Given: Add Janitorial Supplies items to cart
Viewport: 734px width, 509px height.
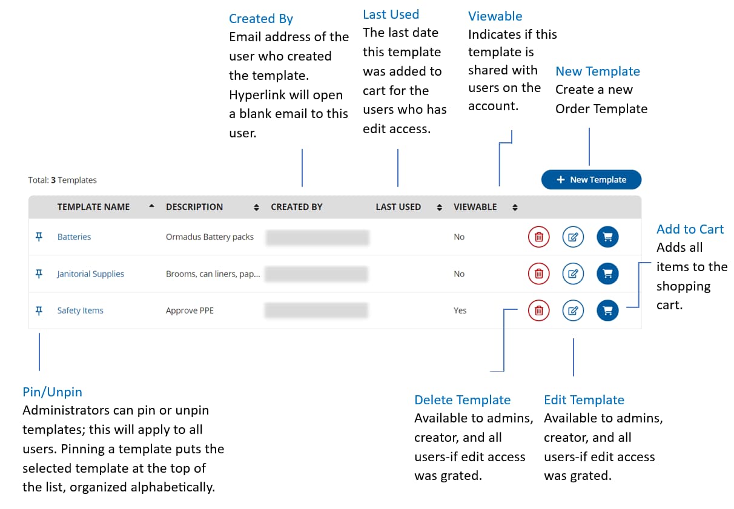Looking at the screenshot, I should (x=607, y=274).
